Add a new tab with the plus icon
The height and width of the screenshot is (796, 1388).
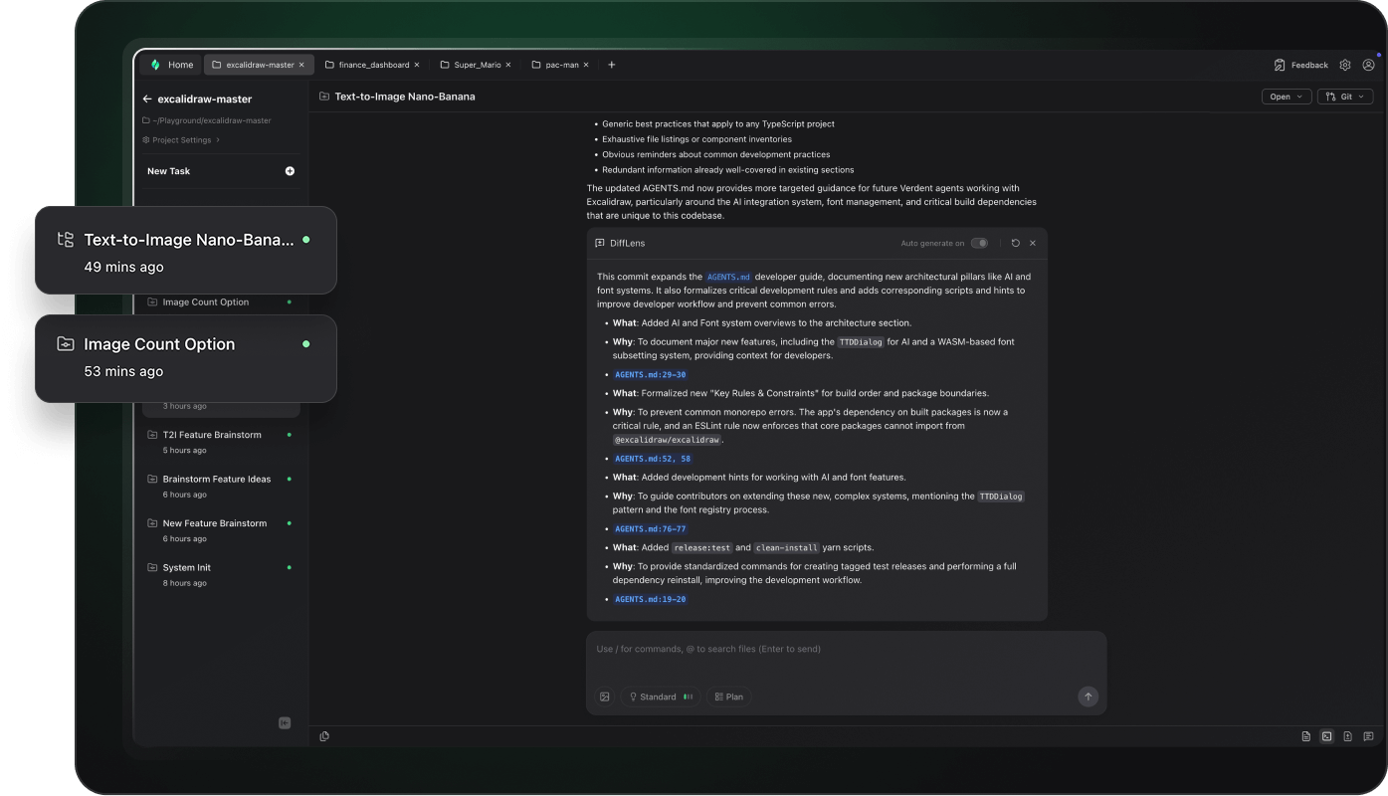pos(612,65)
